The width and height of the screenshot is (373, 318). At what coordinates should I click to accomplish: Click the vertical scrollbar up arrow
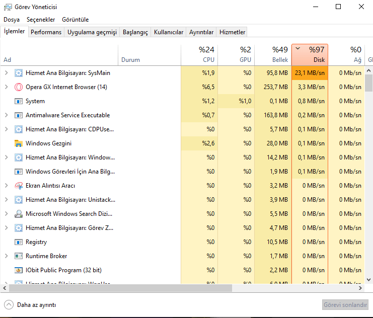coord(368,70)
